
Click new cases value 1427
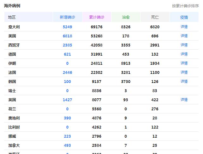click(x=67, y=100)
